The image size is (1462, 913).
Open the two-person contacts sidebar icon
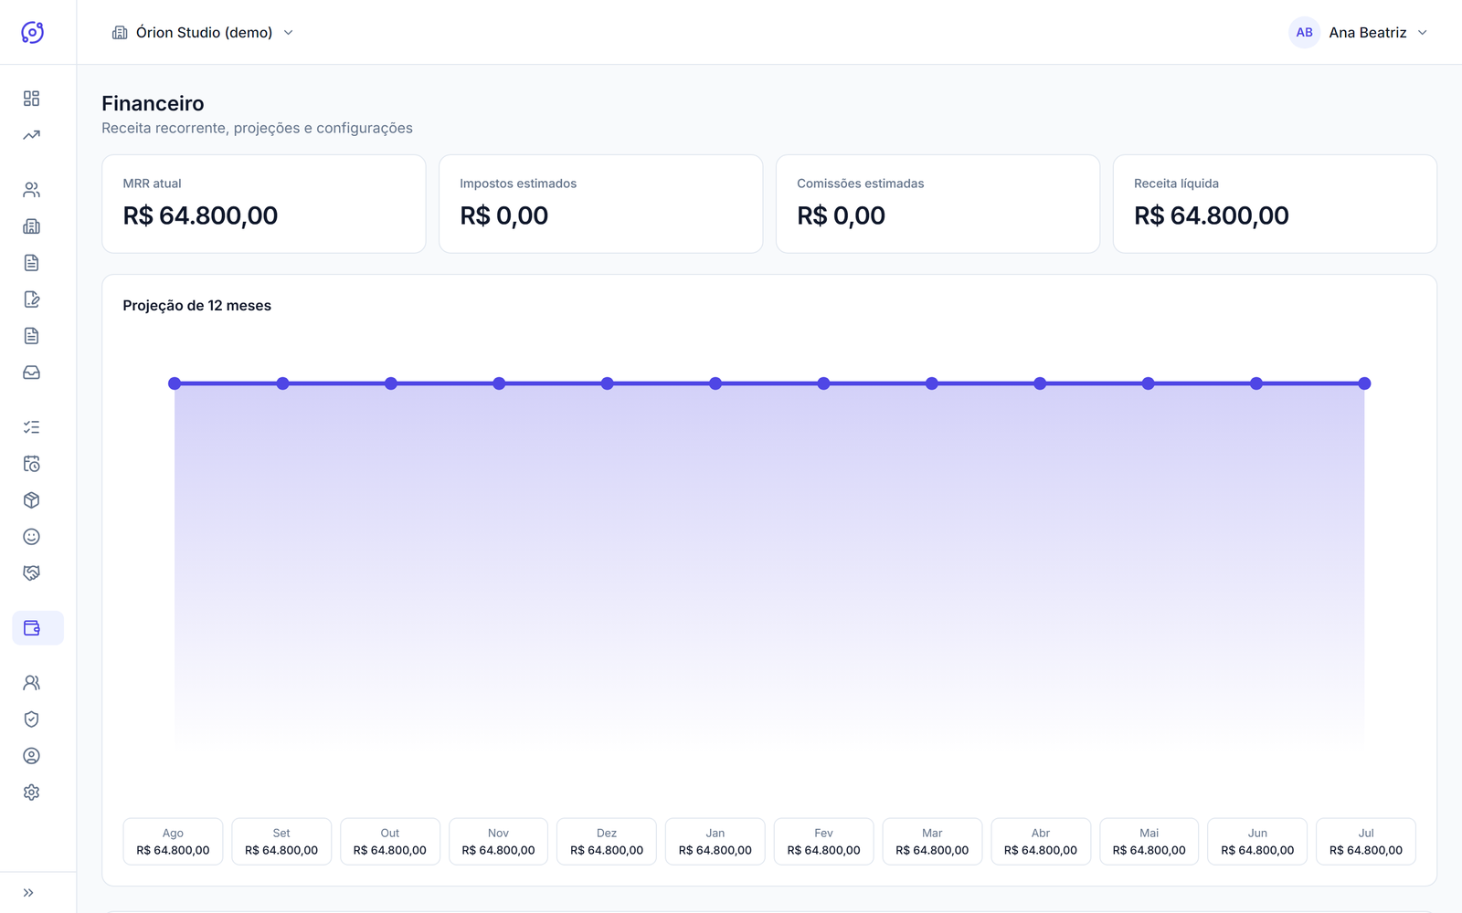(x=31, y=190)
